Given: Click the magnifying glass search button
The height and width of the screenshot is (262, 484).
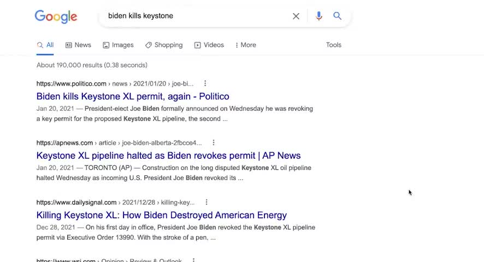Looking at the screenshot, I should point(338,16).
